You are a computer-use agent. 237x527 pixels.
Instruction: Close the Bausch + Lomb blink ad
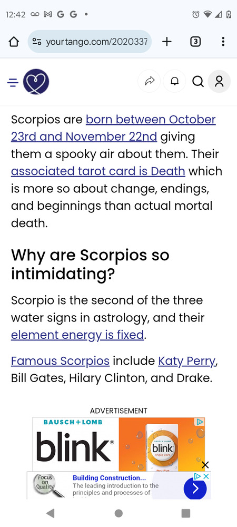pos(205,465)
